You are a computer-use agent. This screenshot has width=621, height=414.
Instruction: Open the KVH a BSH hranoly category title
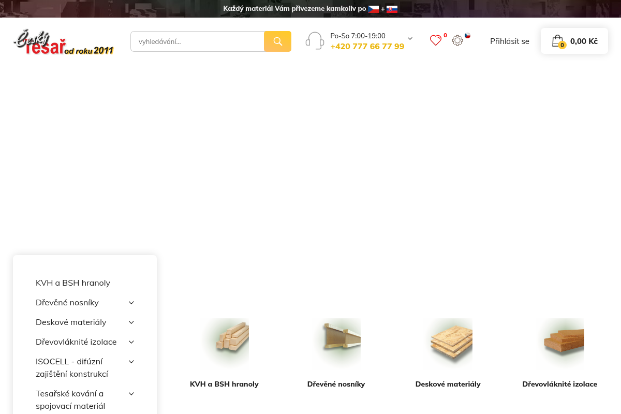tap(224, 384)
